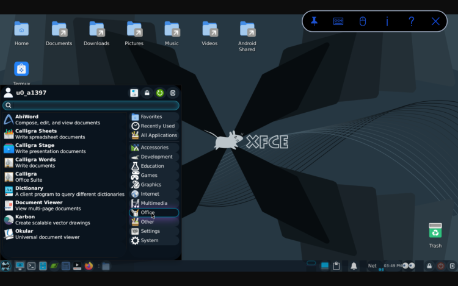Open the System category
This screenshot has width=458, height=286.
(x=154, y=240)
